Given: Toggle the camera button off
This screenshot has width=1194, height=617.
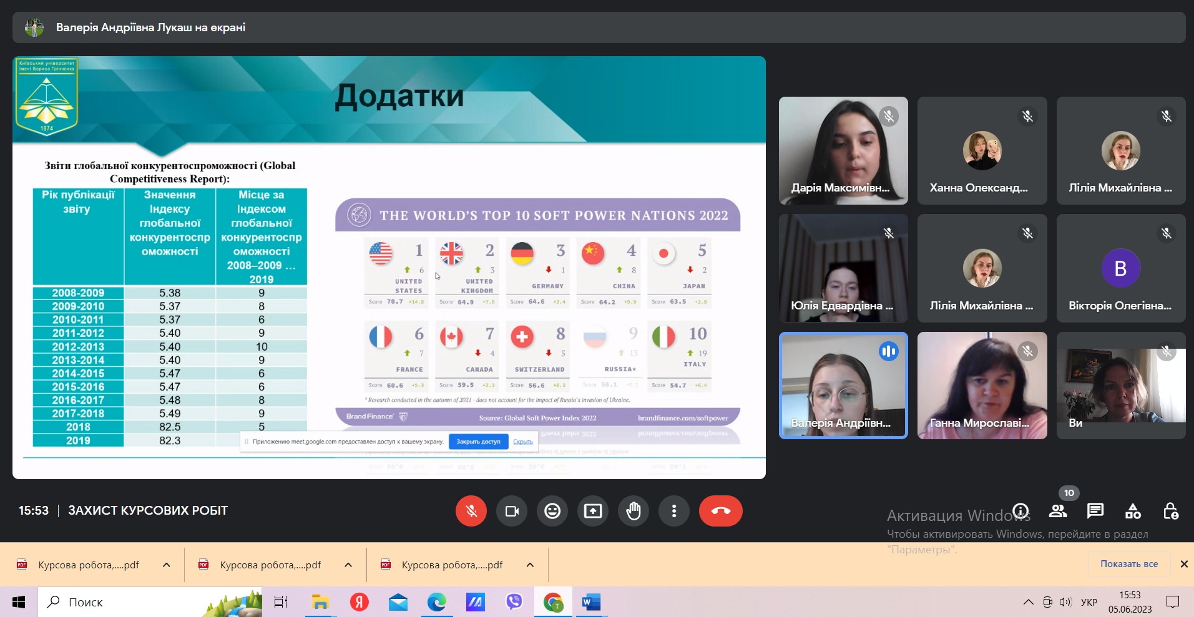Looking at the screenshot, I should point(512,511).
